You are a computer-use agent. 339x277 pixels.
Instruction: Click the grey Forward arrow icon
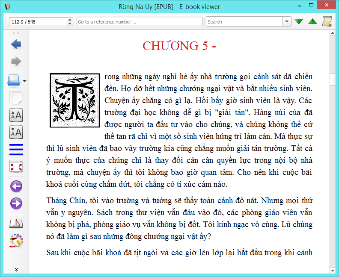16,61
